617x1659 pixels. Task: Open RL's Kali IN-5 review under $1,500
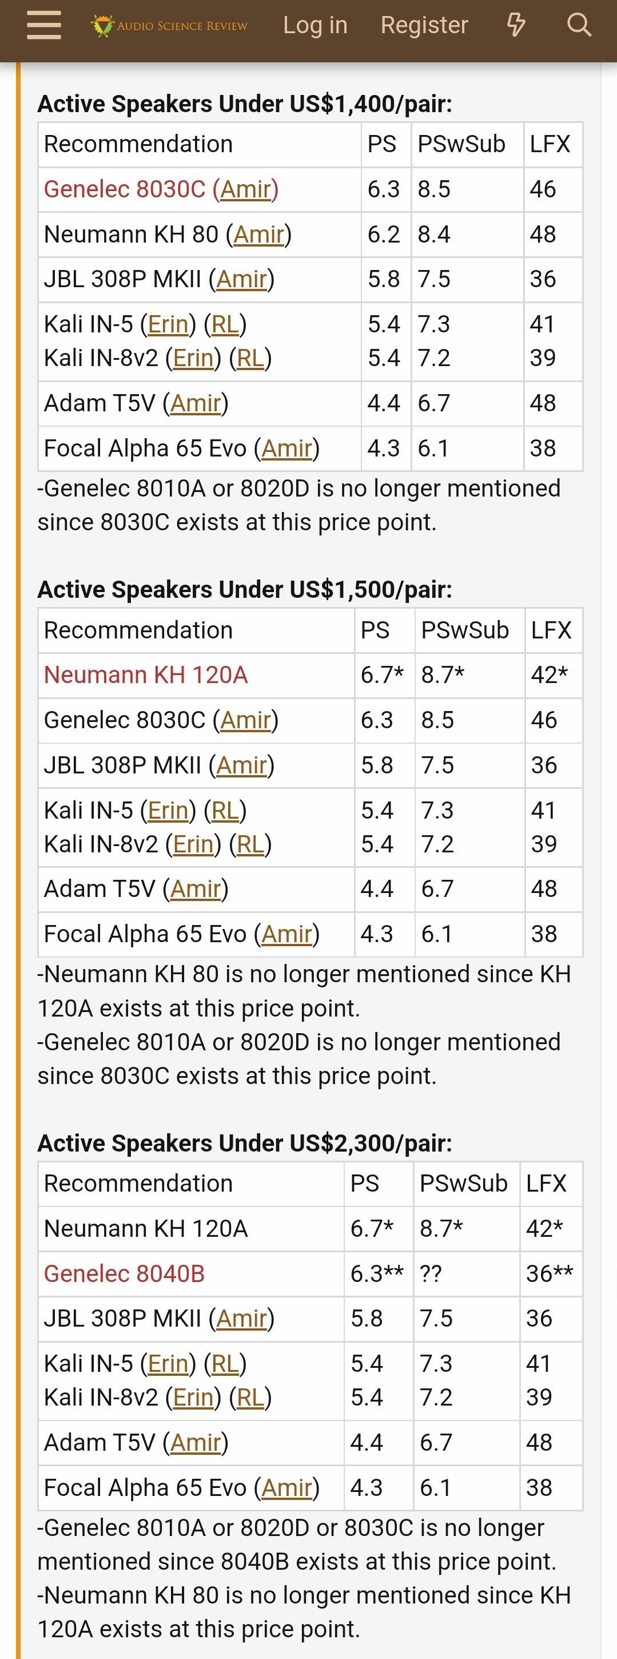(225, 810)
